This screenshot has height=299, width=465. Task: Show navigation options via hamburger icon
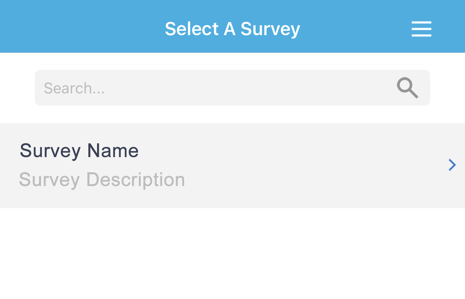tap(421, 29)
